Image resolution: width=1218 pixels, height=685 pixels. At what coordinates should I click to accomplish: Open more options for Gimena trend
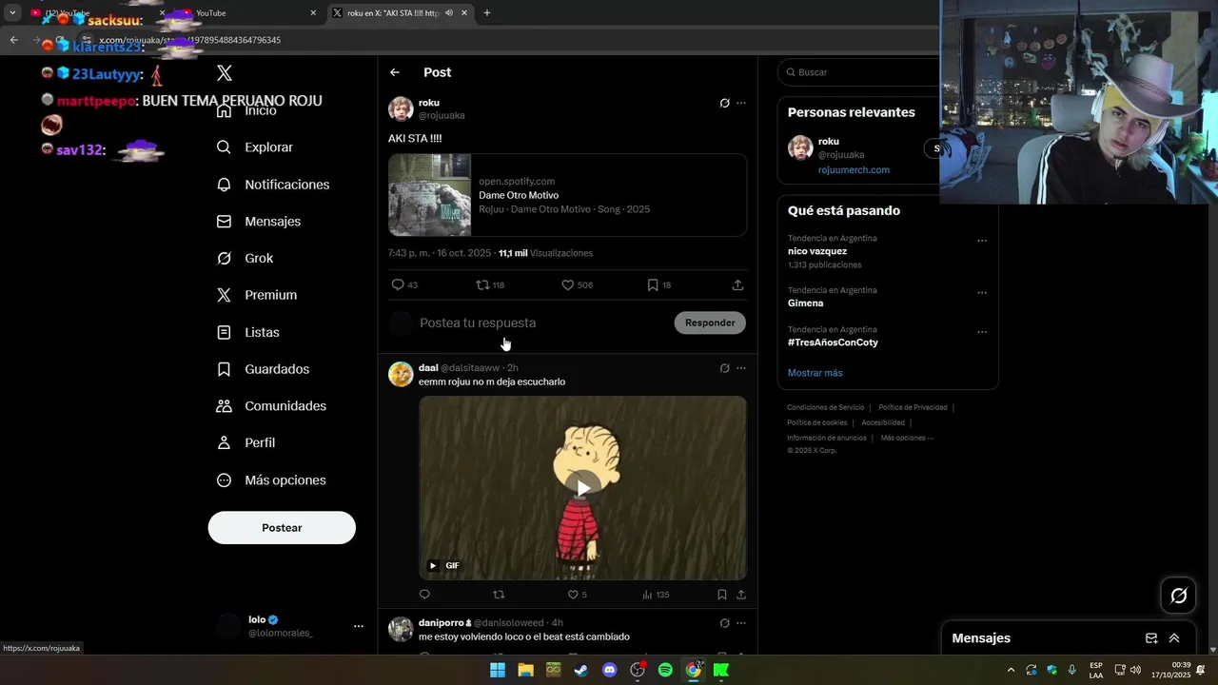click(982, 293)
